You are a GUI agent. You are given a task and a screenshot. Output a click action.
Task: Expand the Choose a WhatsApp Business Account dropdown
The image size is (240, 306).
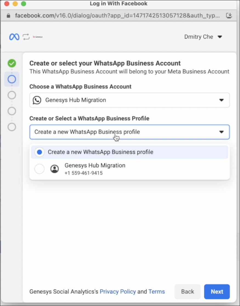click(x=221, y=100)
